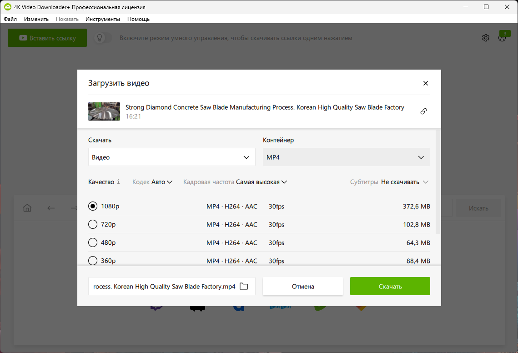Image resolution: width=518 pixels, height=353 pixels.
Task: Click the Отмена button
Action: [x=303, y=286]
